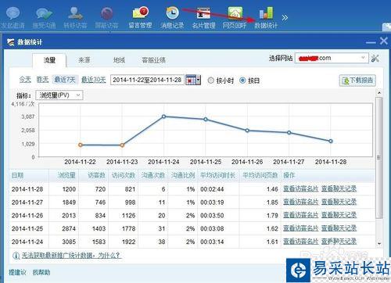The height and width of the screenshot is (283, 391).
Task: Switch to the 流量 tab
Action: pyautogui.click(x=49, y=60)
